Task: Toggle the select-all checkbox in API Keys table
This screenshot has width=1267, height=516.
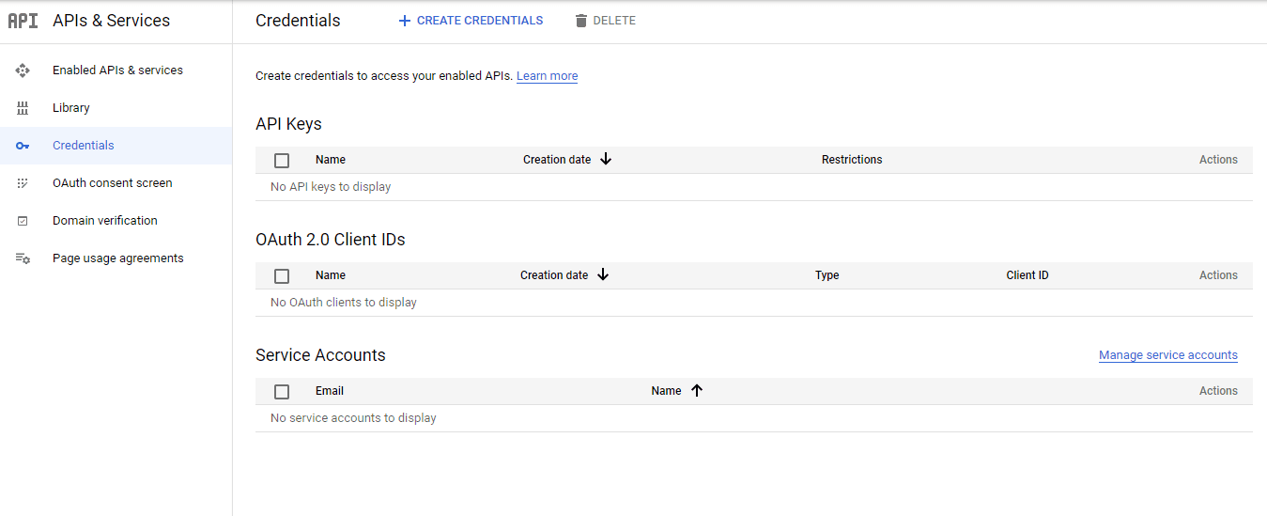Action: click(282, 161)
